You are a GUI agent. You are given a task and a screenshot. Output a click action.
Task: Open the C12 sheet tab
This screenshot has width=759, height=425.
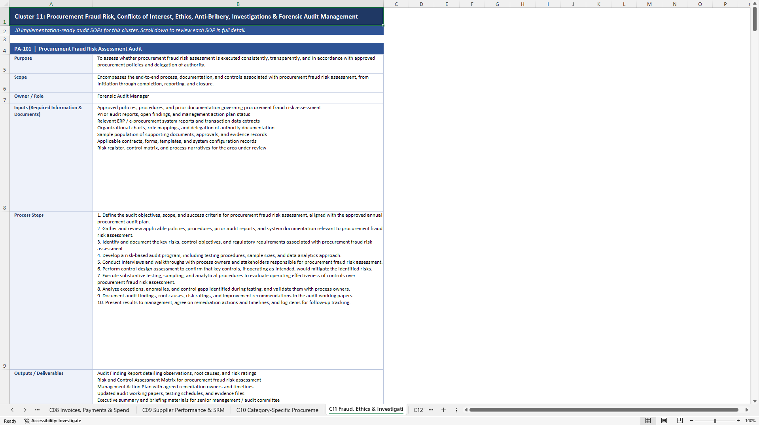click(x=418, y=410)
